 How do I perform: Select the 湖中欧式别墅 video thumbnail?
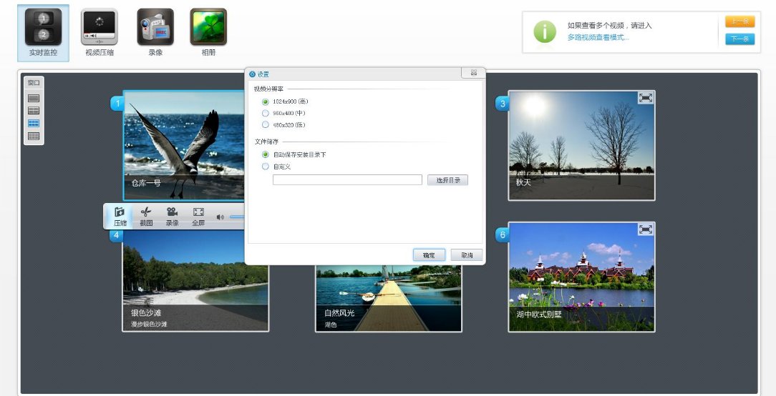581,277
